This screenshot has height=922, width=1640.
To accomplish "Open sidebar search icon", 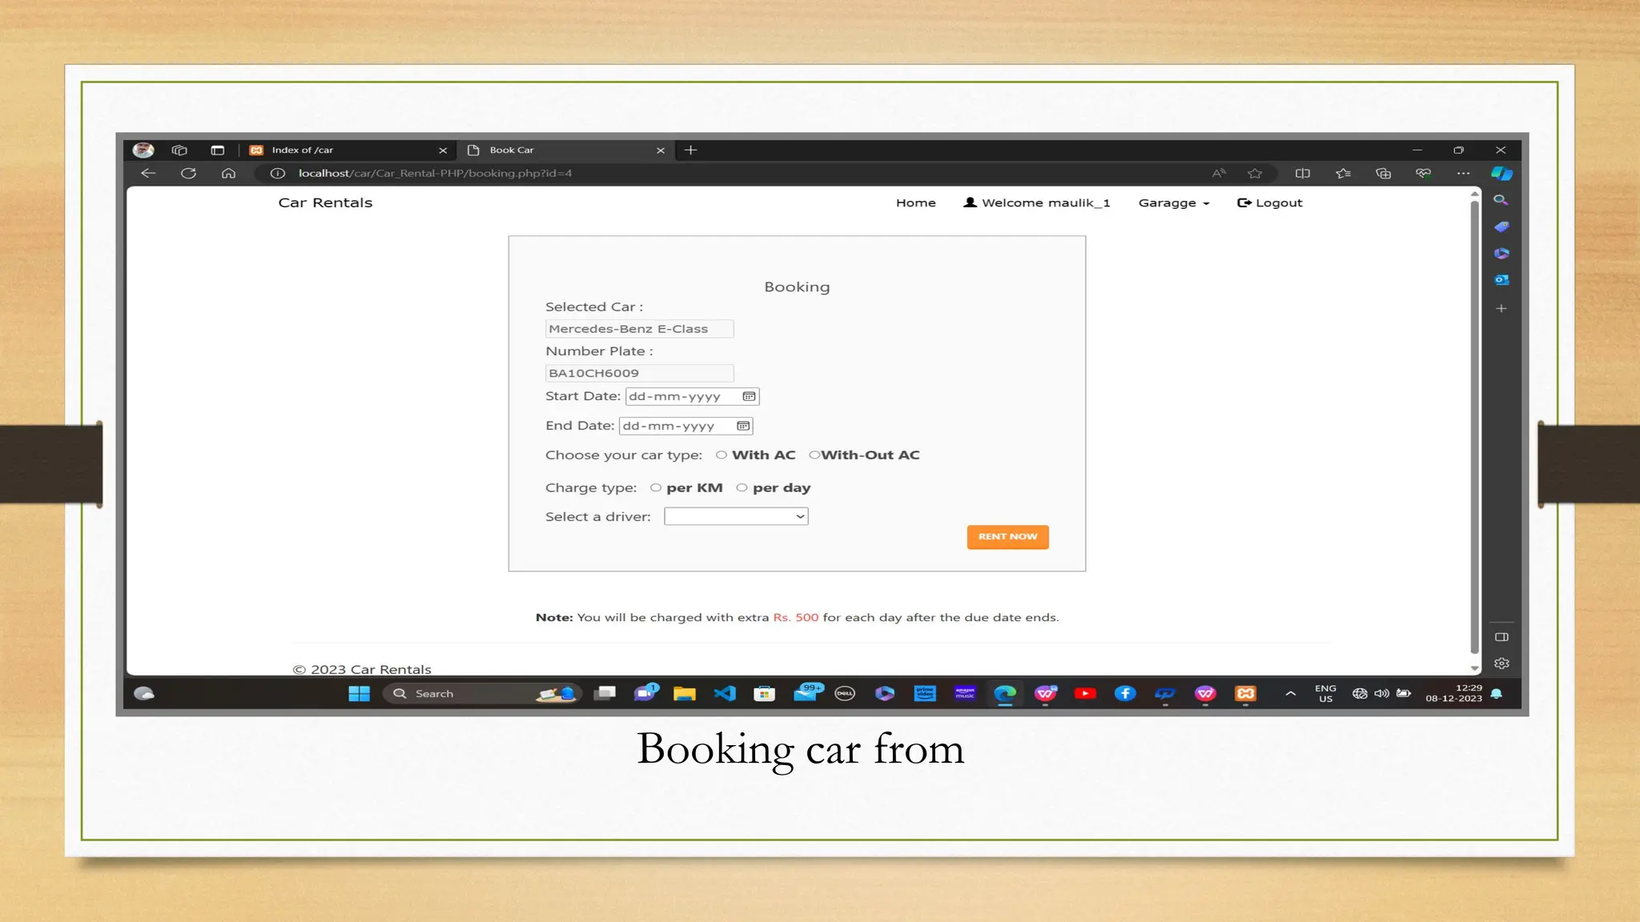I will coord(1501,200).
